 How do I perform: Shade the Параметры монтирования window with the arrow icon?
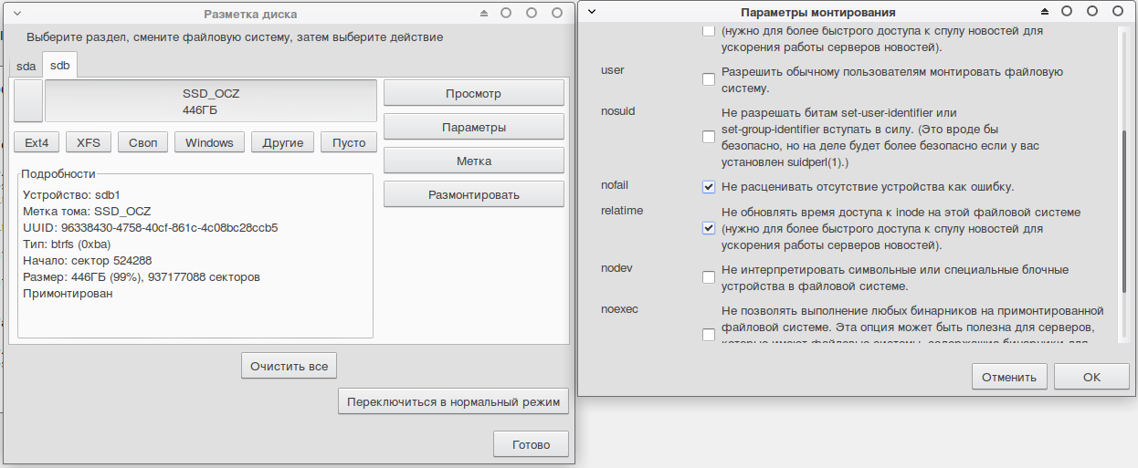(1045, 12)
